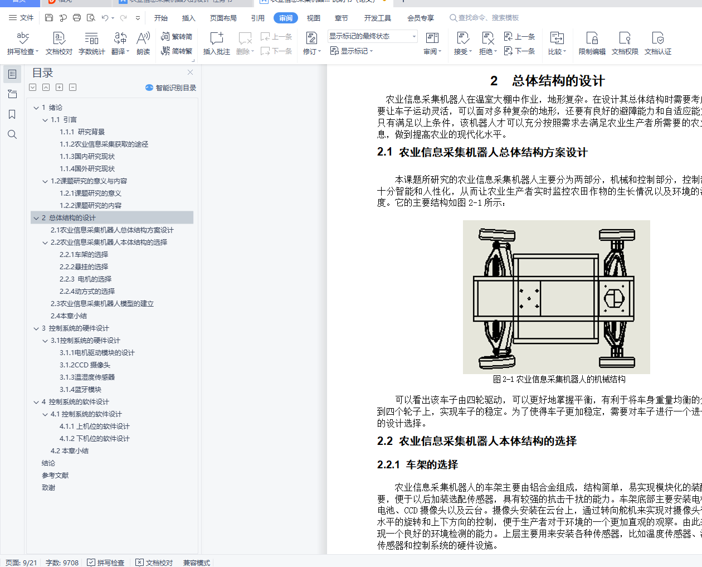
Task: Click the search commands box 查找命令
Action: click(484, 18)
